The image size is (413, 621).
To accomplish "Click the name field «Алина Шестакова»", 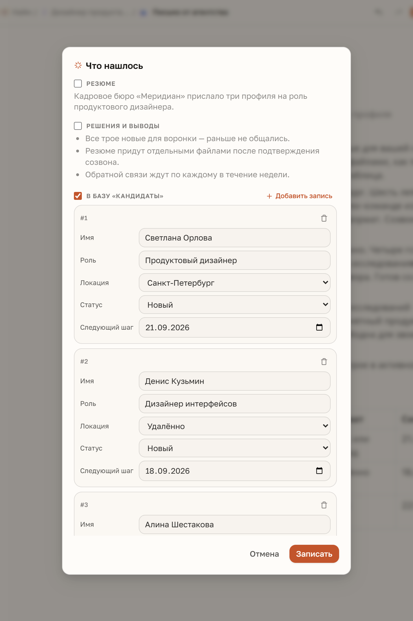I will [234, 524].
